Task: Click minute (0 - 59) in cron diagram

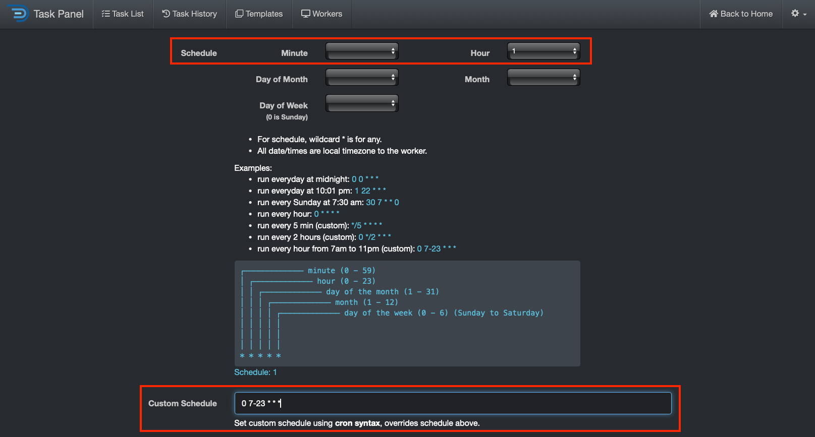Action: 342,271
